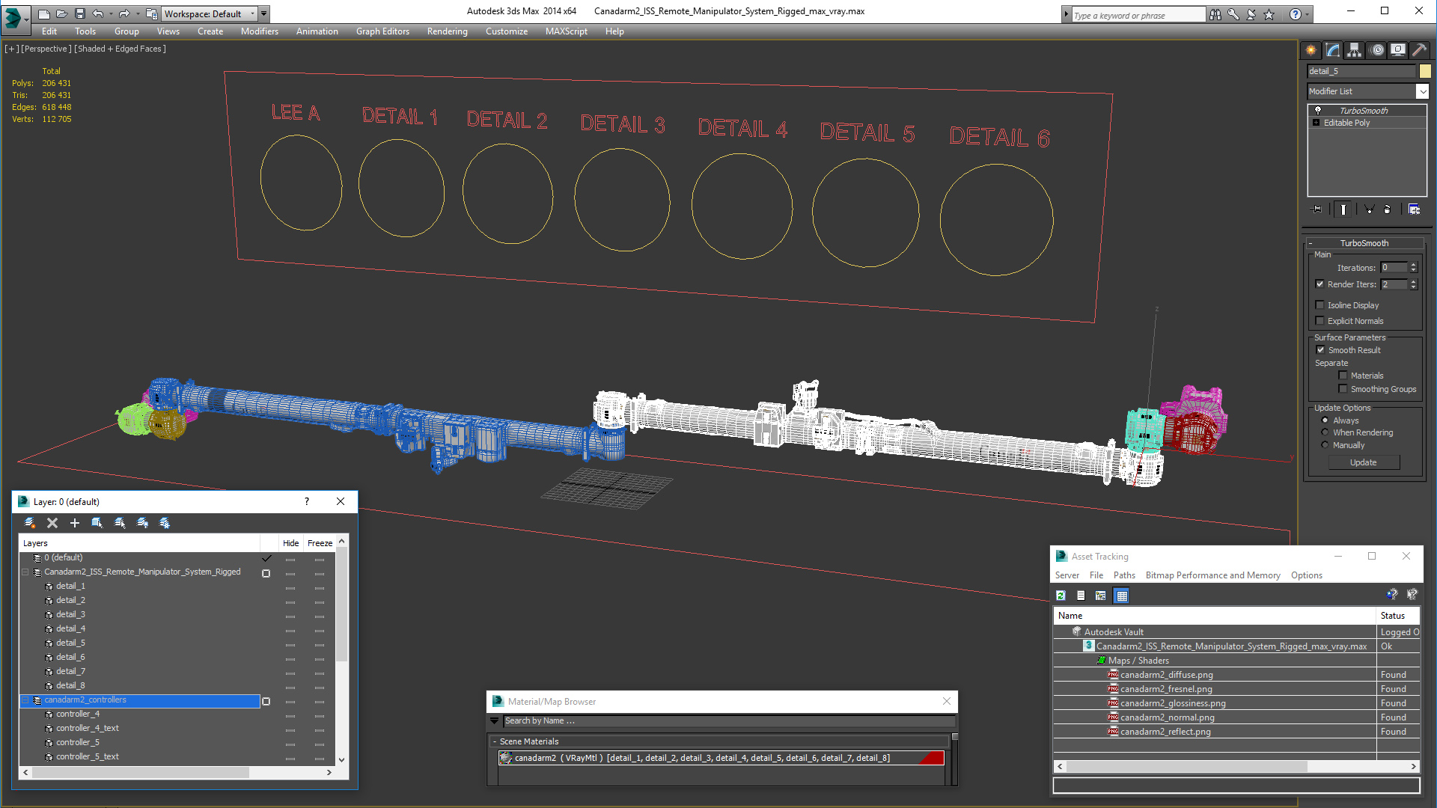
Task: Open the Display command panel tab
Action: [1398, 50]
